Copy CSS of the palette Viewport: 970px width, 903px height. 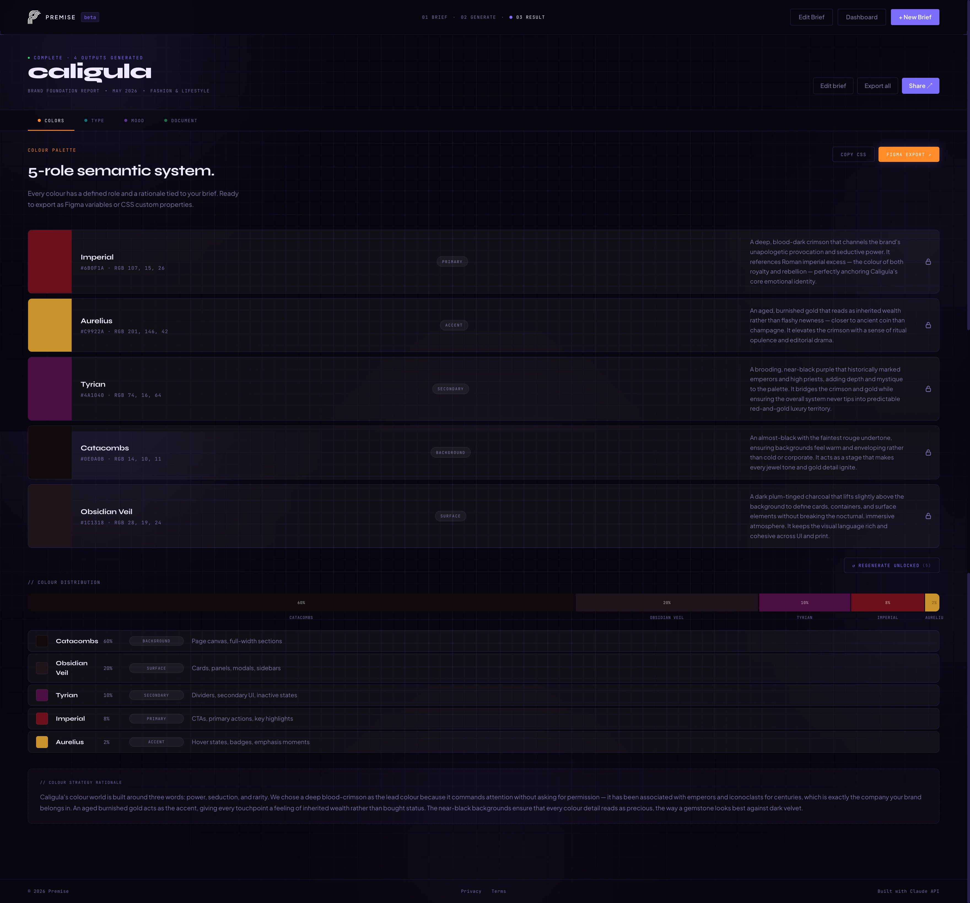click(853, 154)
